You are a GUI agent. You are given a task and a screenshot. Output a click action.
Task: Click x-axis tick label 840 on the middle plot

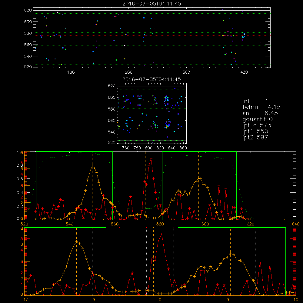tap(171, 148)
